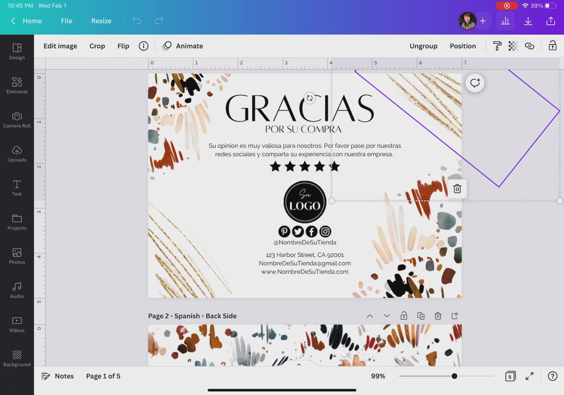This screenshot has width=564, height=395.
Task: Click the Copy style paint roller icon
Action: click(x=497, y=46)
